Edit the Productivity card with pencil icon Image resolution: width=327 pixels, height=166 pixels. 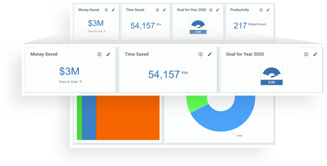click(268, 10)
